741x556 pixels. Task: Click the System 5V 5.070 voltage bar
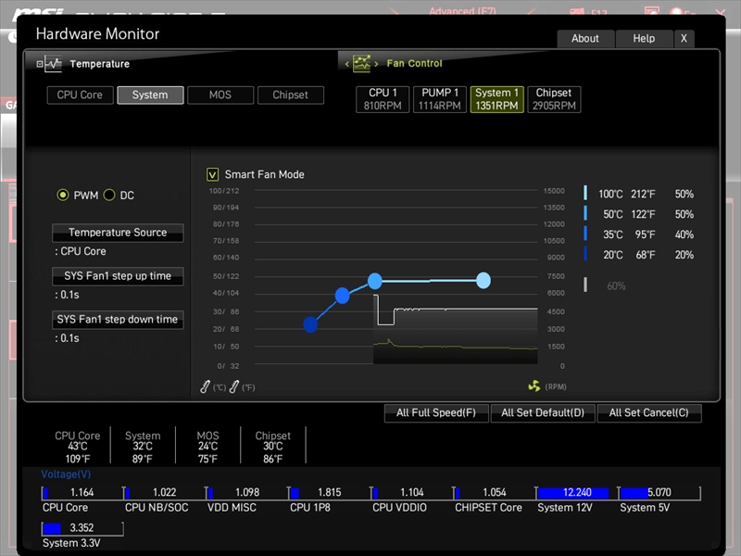(x=659, y=493)
